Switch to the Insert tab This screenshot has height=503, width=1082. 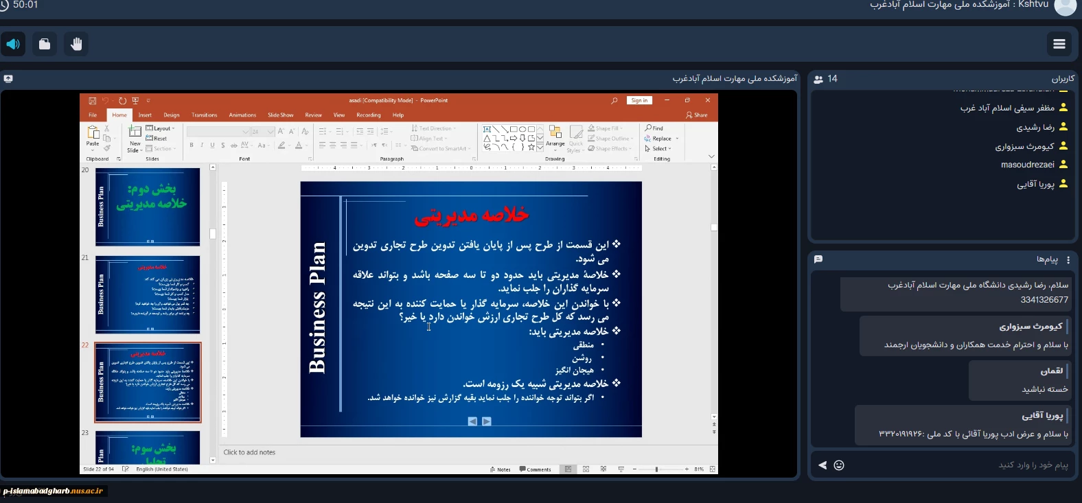click(x=145, y=115)
